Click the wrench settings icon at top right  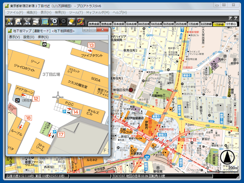[230, 18]
